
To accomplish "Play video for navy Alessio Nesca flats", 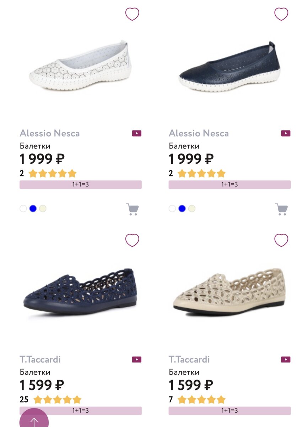I will point(286,133).
